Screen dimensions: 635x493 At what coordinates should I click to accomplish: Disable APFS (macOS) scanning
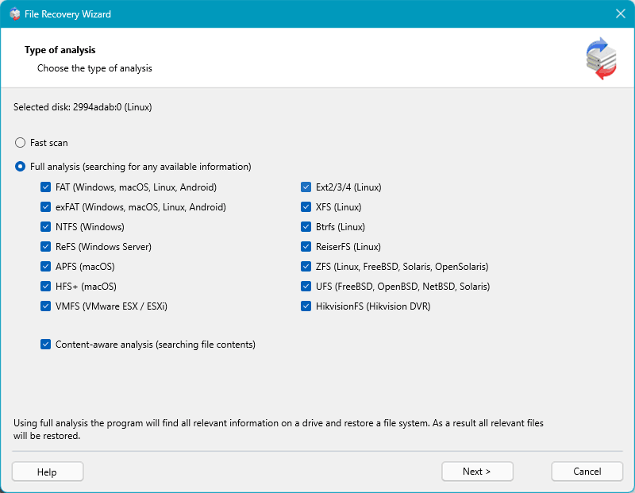pos(45,266)
